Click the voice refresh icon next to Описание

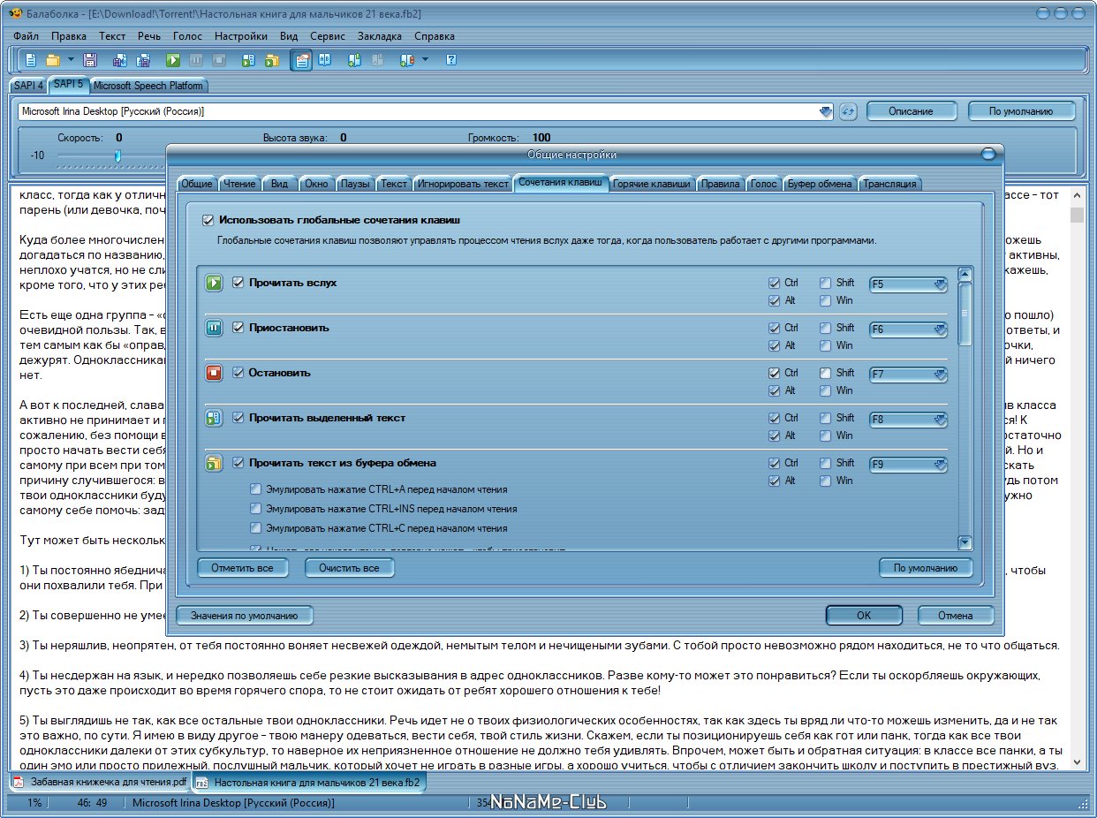click(x=848, y=111)
